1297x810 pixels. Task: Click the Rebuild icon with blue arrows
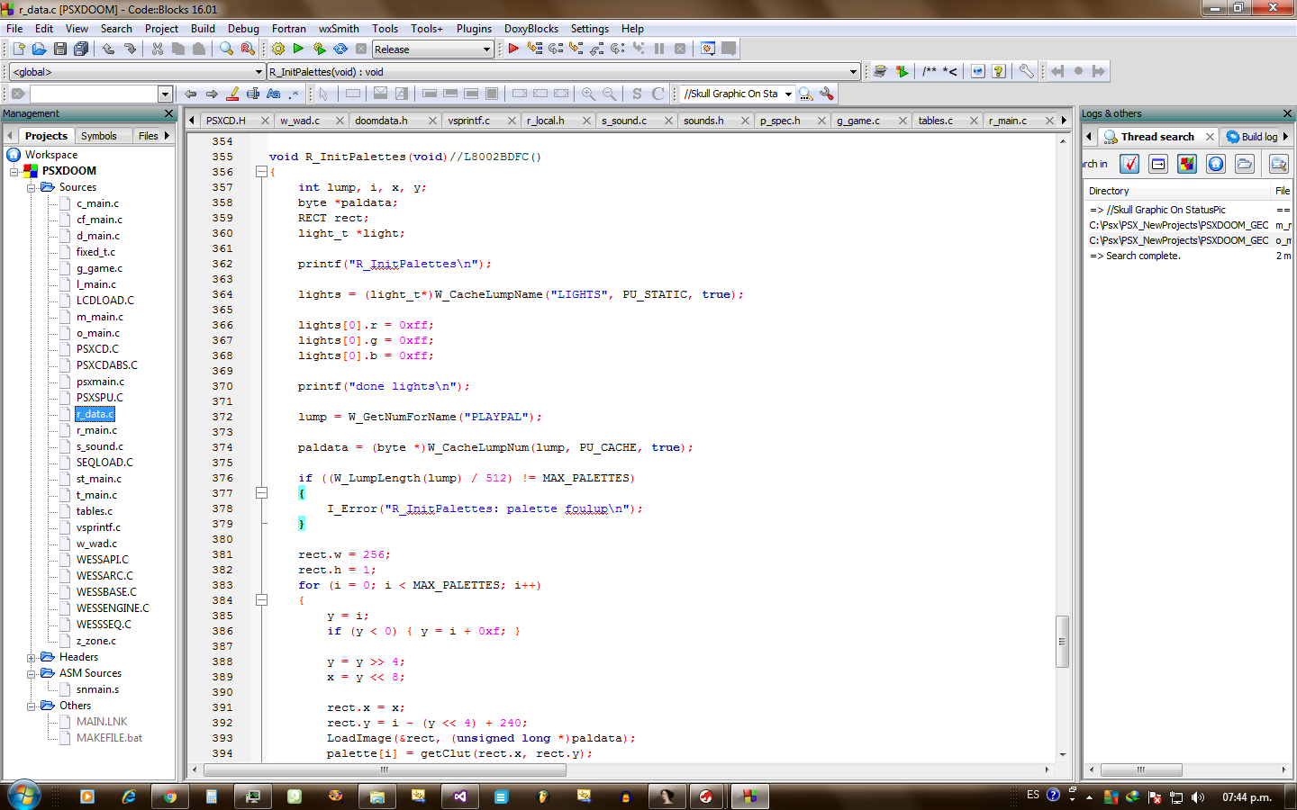tap(340, 49)
